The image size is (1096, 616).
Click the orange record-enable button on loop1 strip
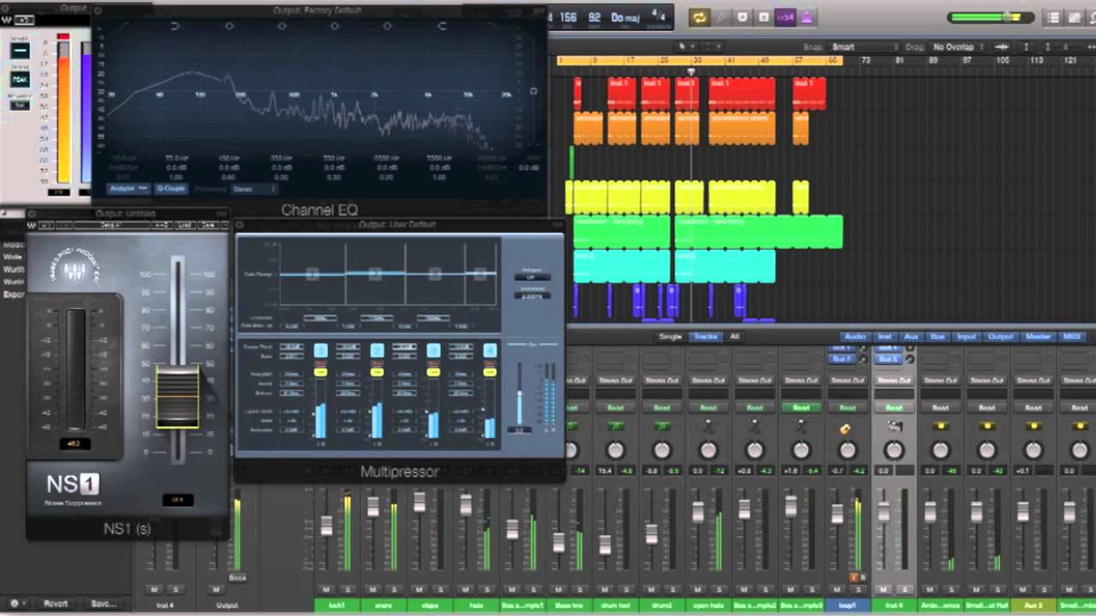(853, 577)
